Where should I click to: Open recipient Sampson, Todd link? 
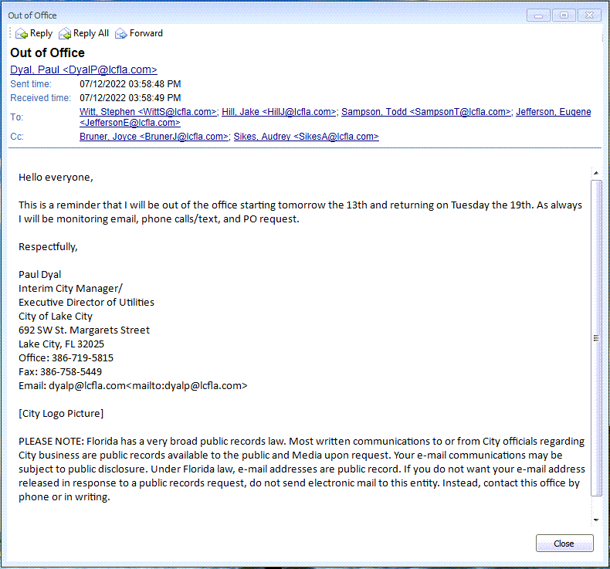point(428,112)
